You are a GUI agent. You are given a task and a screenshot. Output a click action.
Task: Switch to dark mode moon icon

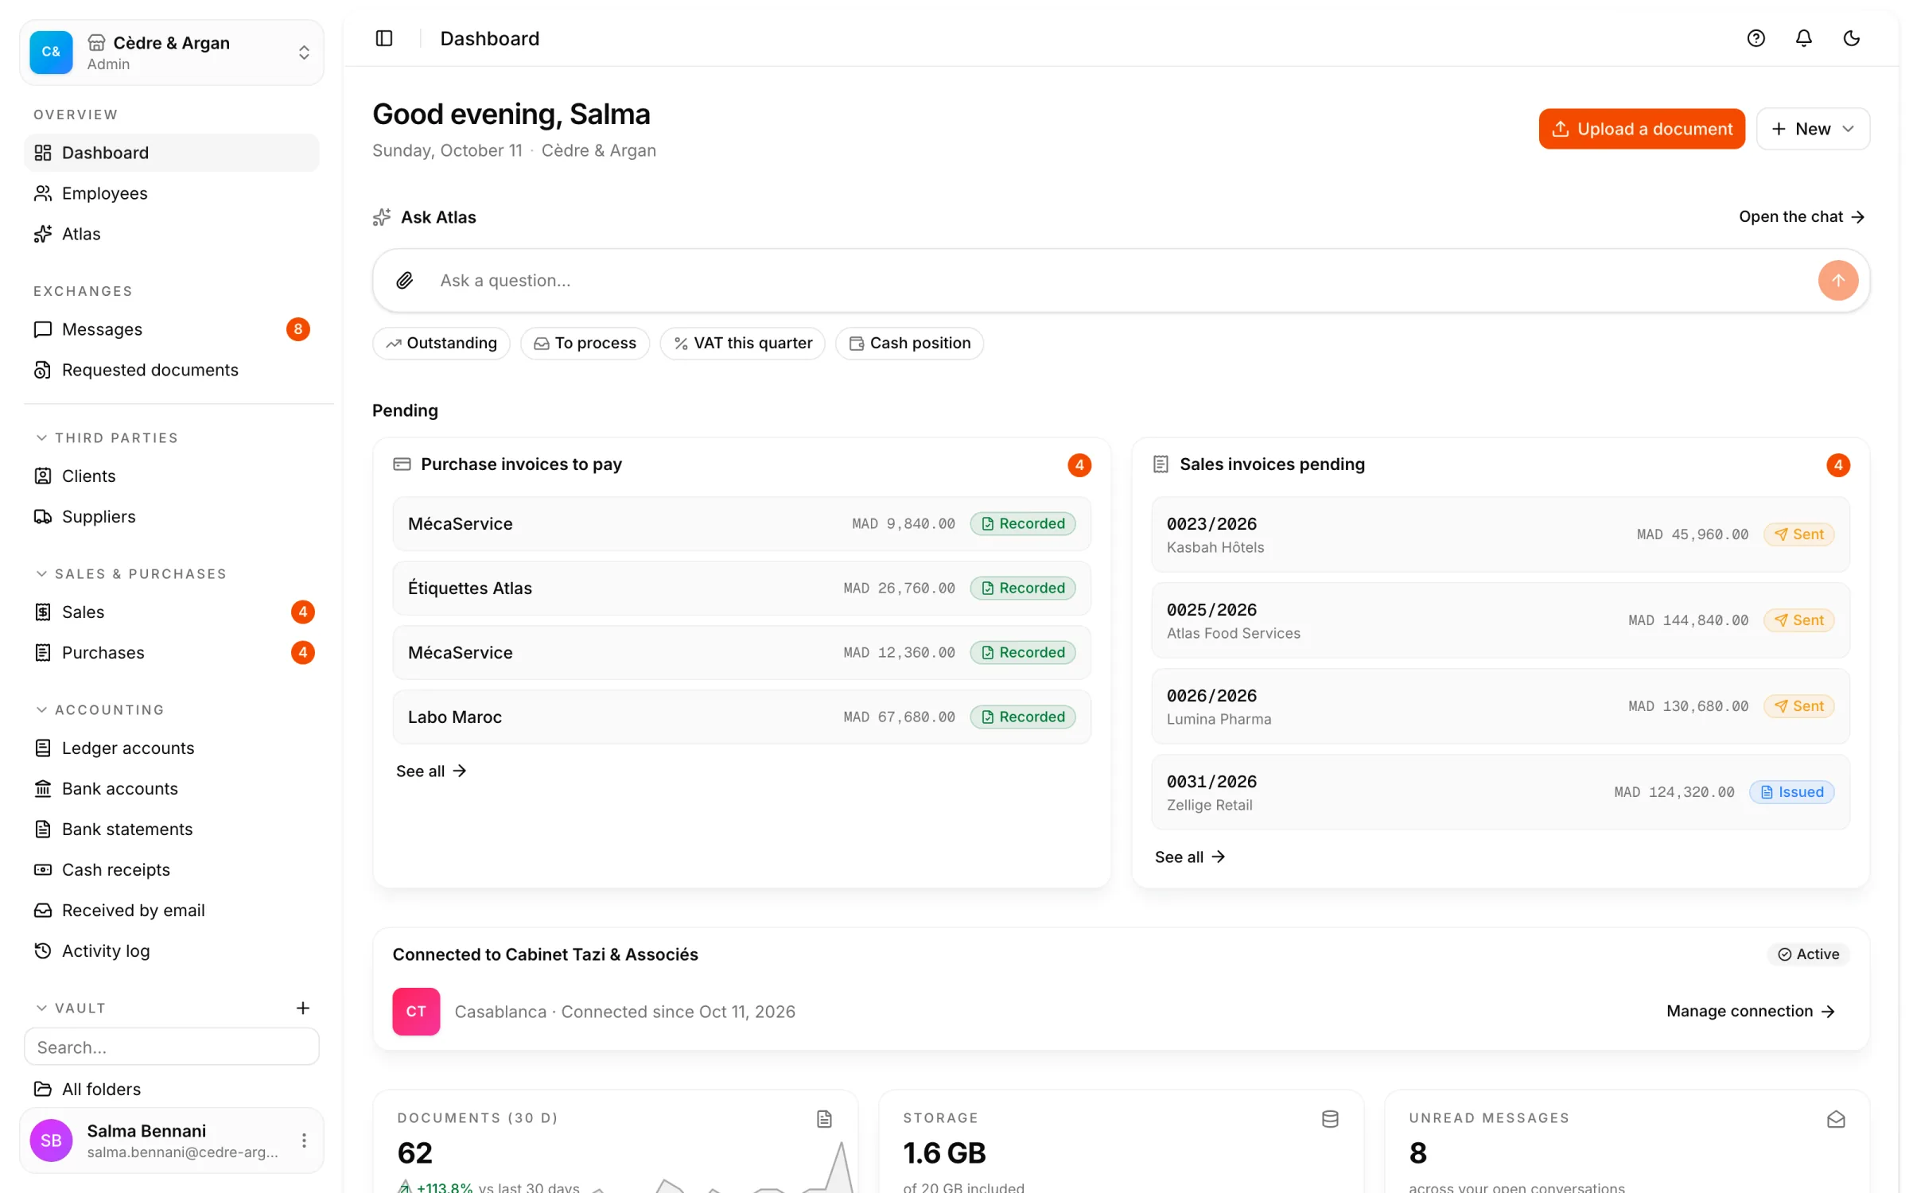click(1851, 38)
